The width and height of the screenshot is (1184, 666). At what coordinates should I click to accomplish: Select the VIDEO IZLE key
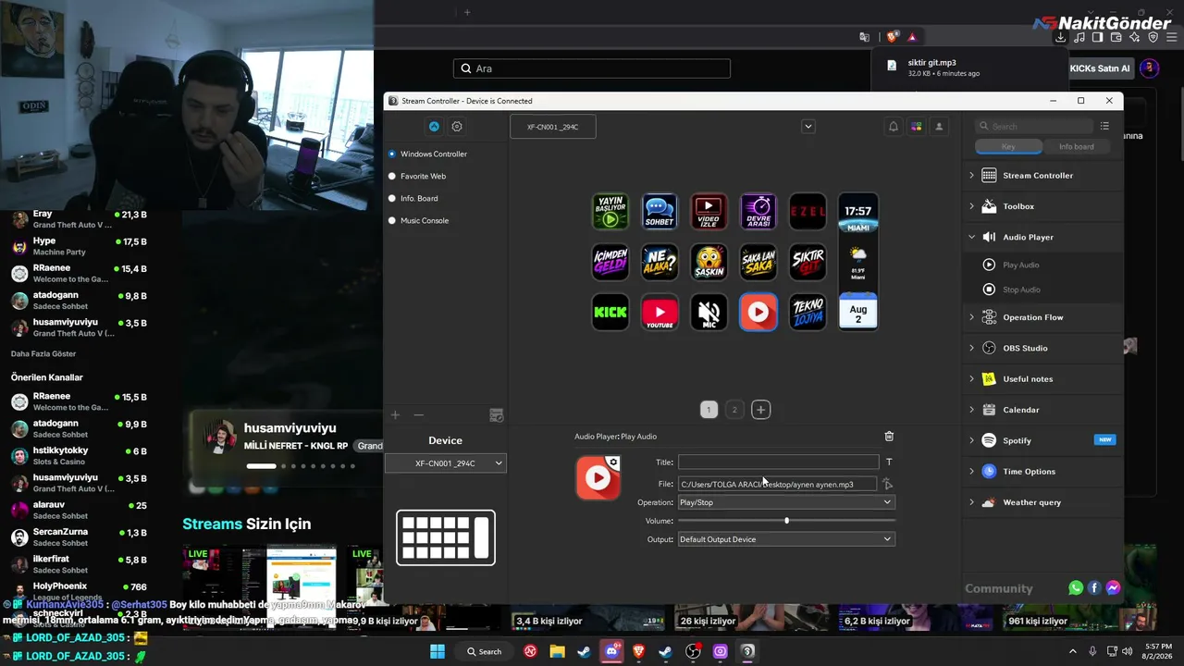(x=709, y=211)
